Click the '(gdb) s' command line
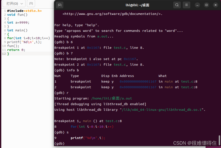This screenshot has width=221, height=148. [x=61, y=132]
